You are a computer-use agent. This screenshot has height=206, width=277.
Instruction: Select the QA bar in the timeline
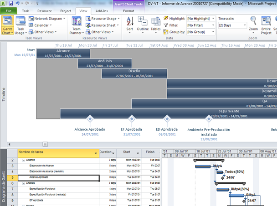(x=204, y=103)
